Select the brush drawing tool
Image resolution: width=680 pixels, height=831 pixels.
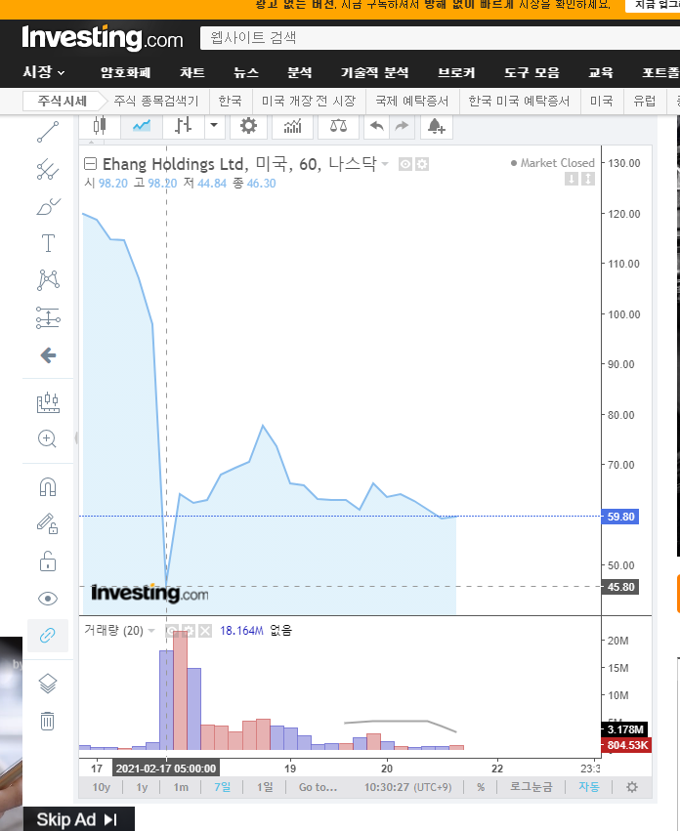click(48, 207)
